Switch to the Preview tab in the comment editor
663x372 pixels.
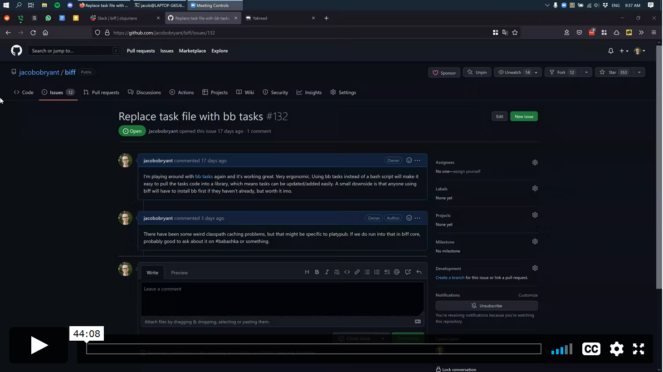(179, 272)
